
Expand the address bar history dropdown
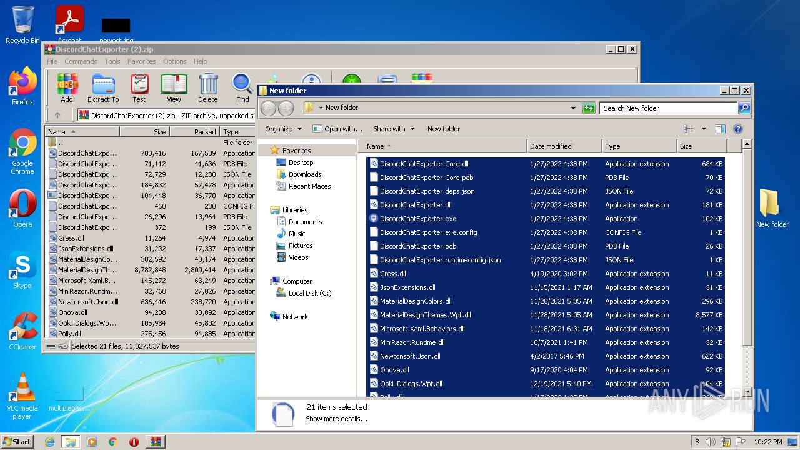pos(573,108)
